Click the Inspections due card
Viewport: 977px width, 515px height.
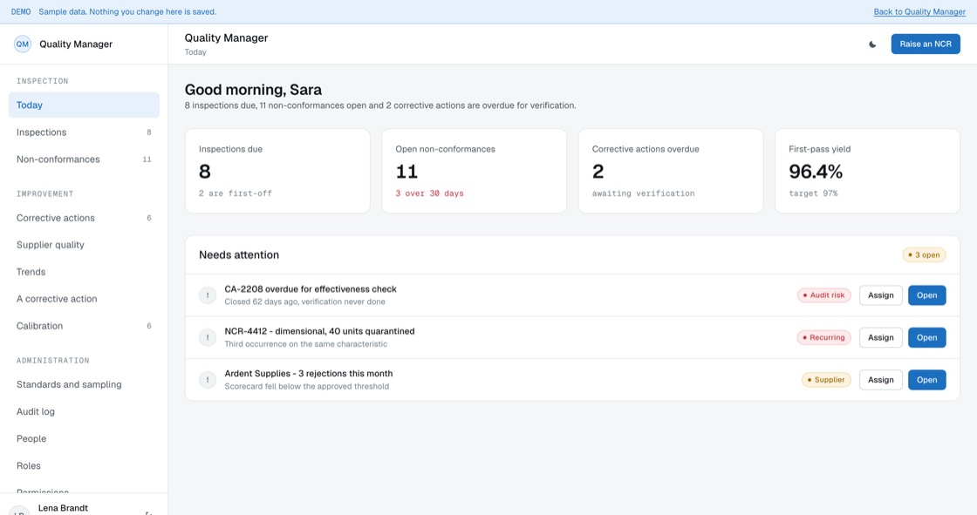pyautogui.click(x=277, y=172)
